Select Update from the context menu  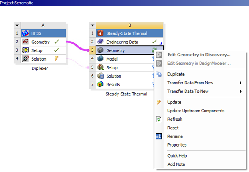click(174, 102)
